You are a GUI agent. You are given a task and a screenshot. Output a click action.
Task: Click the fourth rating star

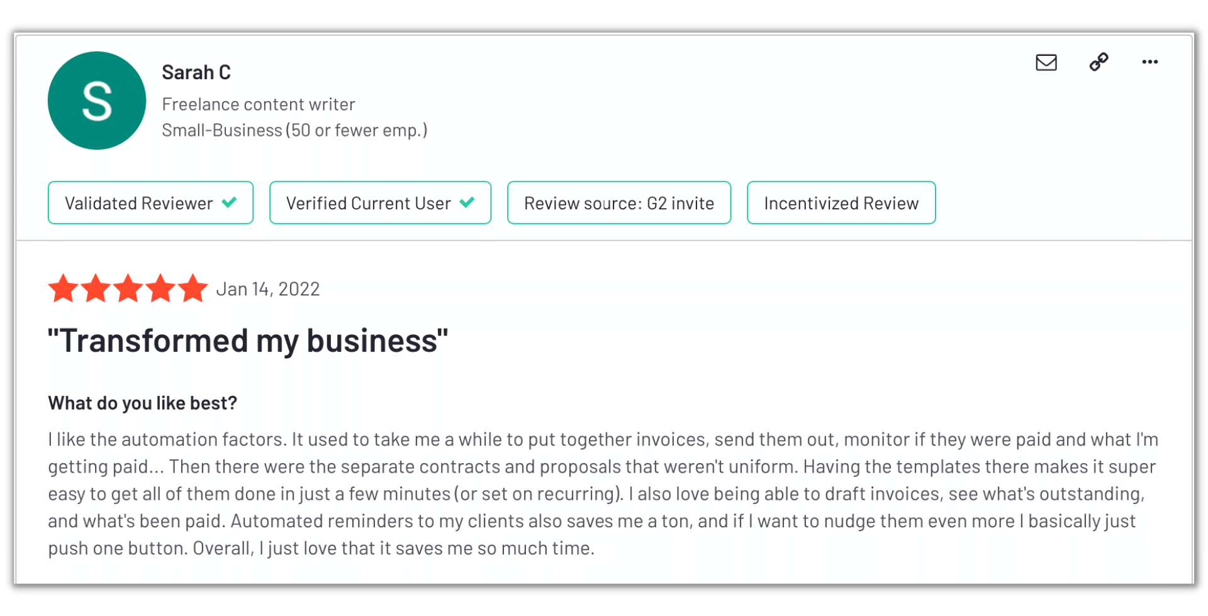[160, 288]
